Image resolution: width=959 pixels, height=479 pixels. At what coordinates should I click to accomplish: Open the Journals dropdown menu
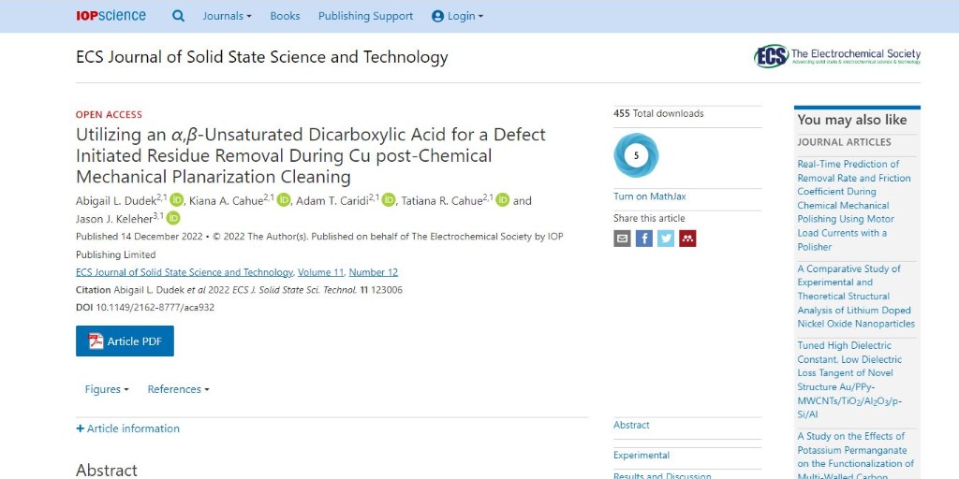coord(227,16)
